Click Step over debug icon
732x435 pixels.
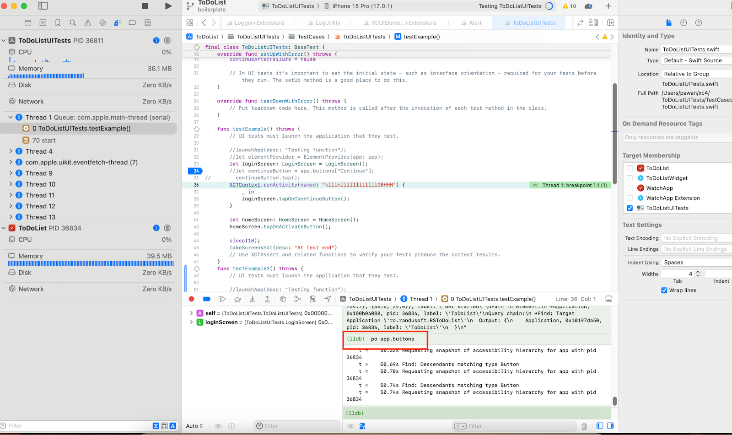237,299
